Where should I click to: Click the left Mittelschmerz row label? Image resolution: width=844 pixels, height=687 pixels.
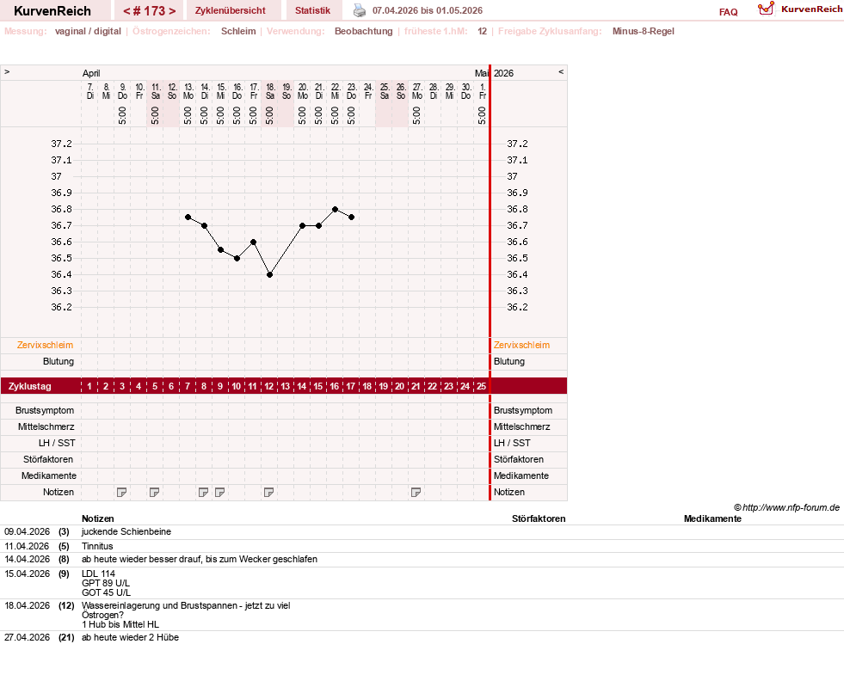[x=46, y=426]
